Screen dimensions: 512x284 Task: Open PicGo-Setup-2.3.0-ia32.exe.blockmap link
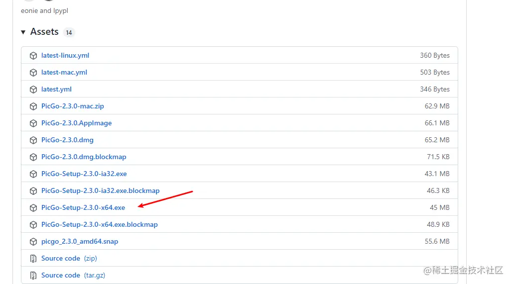click(100, 191)
